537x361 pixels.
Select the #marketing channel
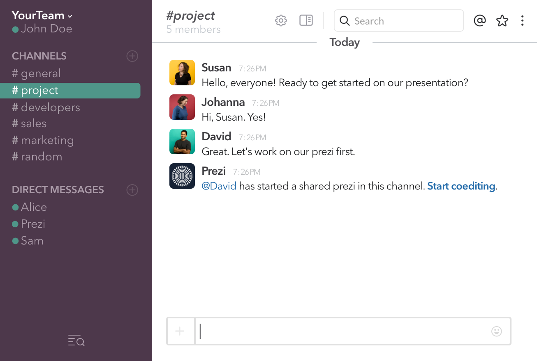(47, 140)
